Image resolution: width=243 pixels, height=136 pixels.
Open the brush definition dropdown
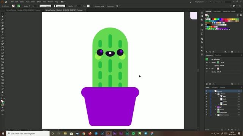coord(66,6)
